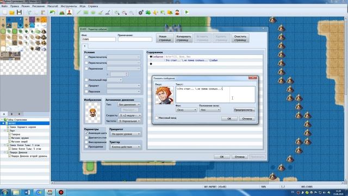The image size is (348, 196).
Task: Click the red record icon in taskbar
Action: tap(61, 192)
